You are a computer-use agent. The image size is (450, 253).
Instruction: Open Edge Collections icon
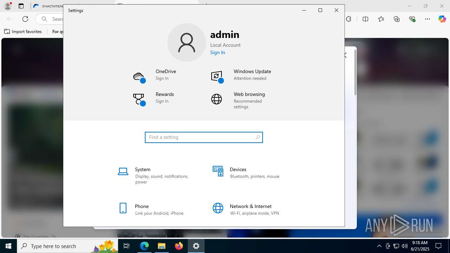[397, 19]
